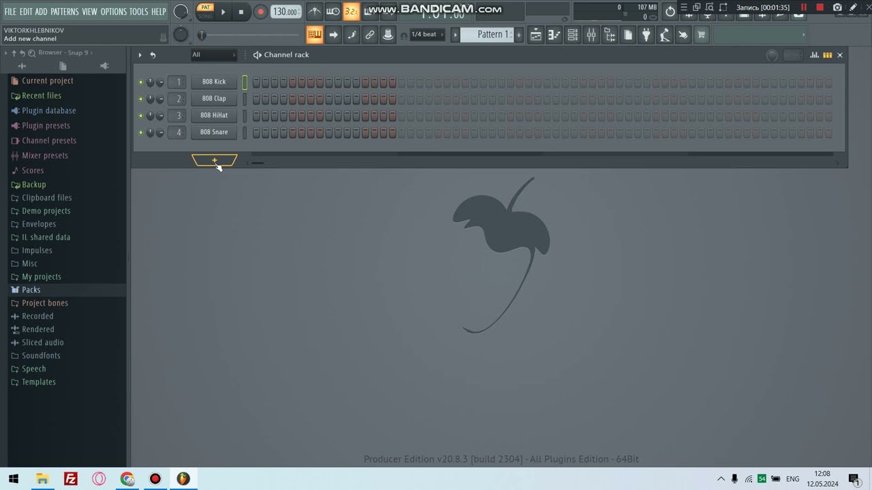872x490 pixels.
Task: Stop playback with the stop button
Action: [240, 12]
